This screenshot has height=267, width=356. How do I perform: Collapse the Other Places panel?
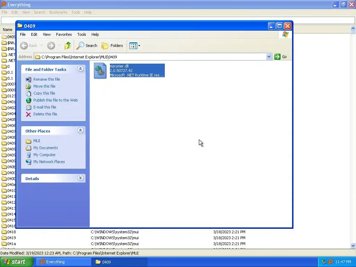(80, 130)
